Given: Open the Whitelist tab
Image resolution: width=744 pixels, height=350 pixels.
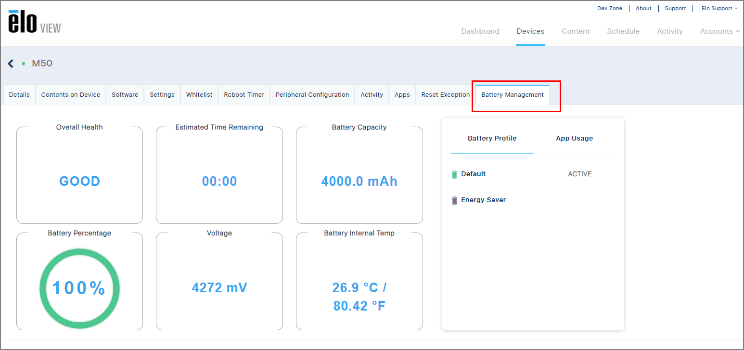Looking at the screenshot, I should (x=199, y=95).
